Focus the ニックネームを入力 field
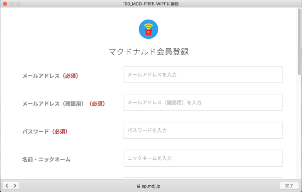This screenshot has height=192, width=302. (x=203, y=158)
